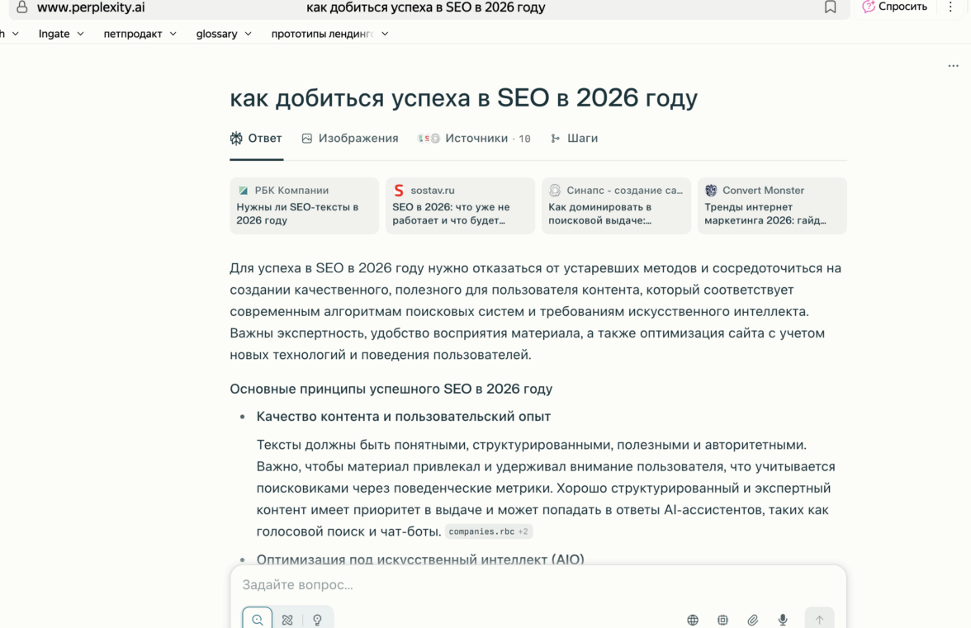Enable the Labs lightbulb mode

(317, 619)
